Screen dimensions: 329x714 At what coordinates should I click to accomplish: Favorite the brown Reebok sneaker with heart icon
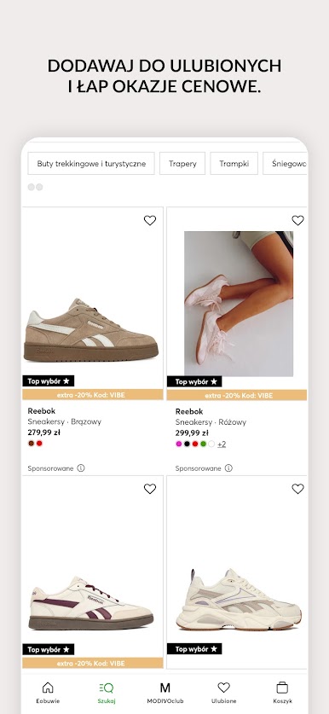(x=150, y=220)
